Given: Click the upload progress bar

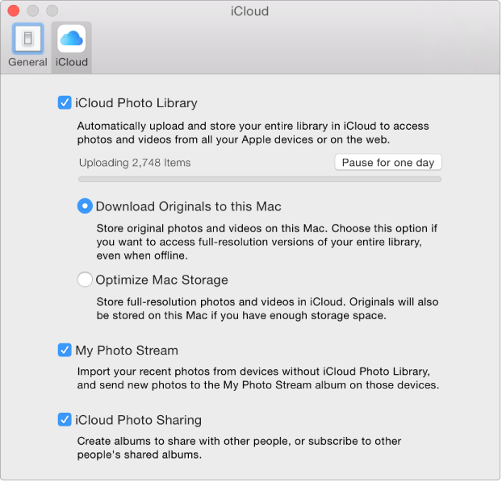Looking at the screenshot, I should click(260, 179).
